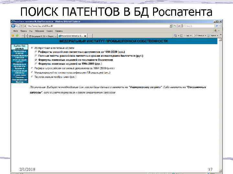Viewport: 233px width, 174px height.
Task: Open Статистика in the sidebar
Action: point(19,75)
